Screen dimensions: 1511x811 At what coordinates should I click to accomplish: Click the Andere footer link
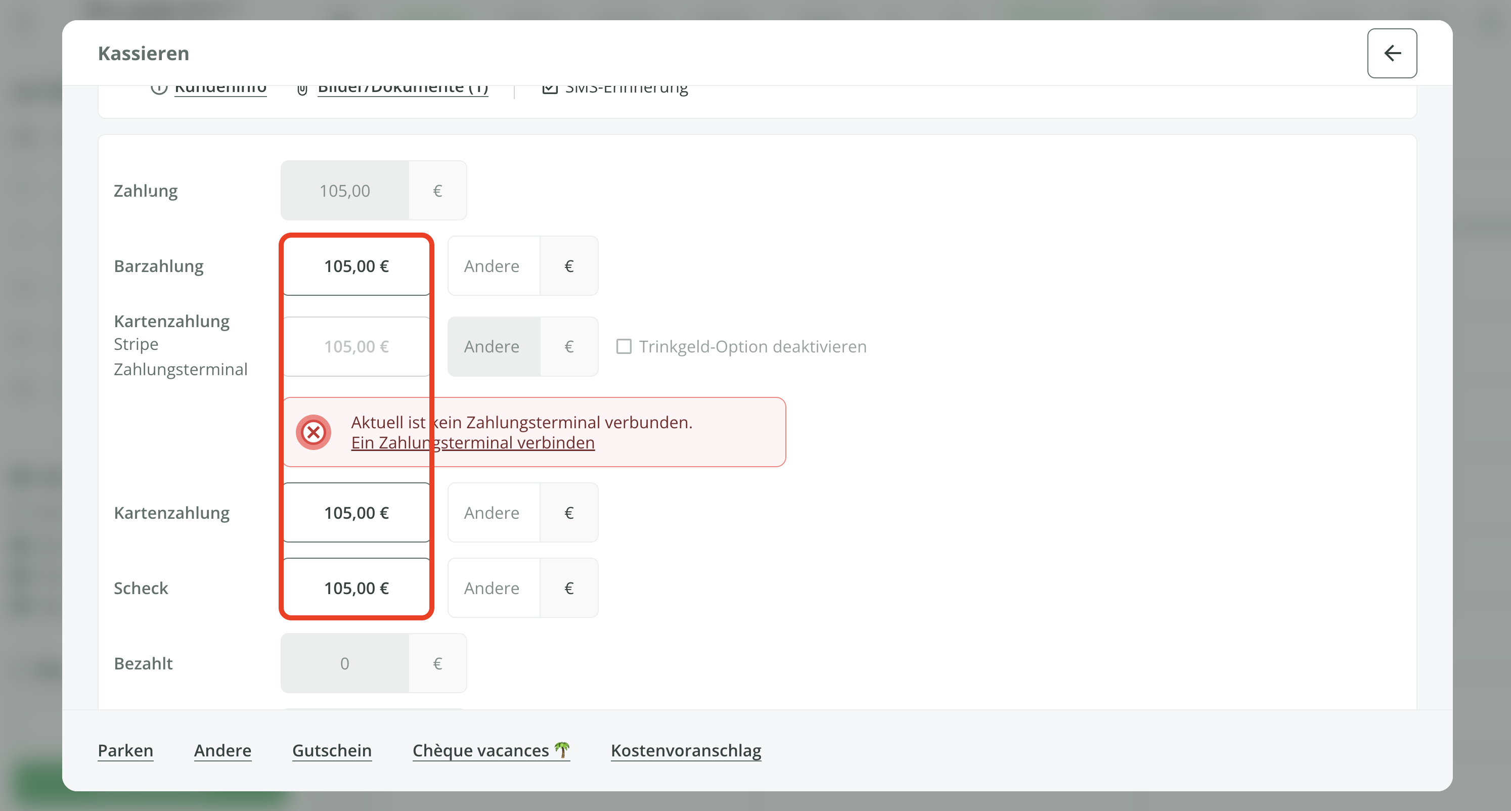[223, 751]
